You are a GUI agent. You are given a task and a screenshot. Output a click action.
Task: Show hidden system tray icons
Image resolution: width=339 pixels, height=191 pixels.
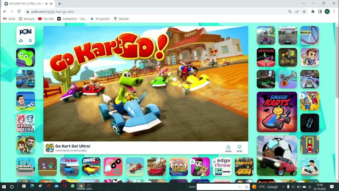pyautogui.click(x=283, y=187)
